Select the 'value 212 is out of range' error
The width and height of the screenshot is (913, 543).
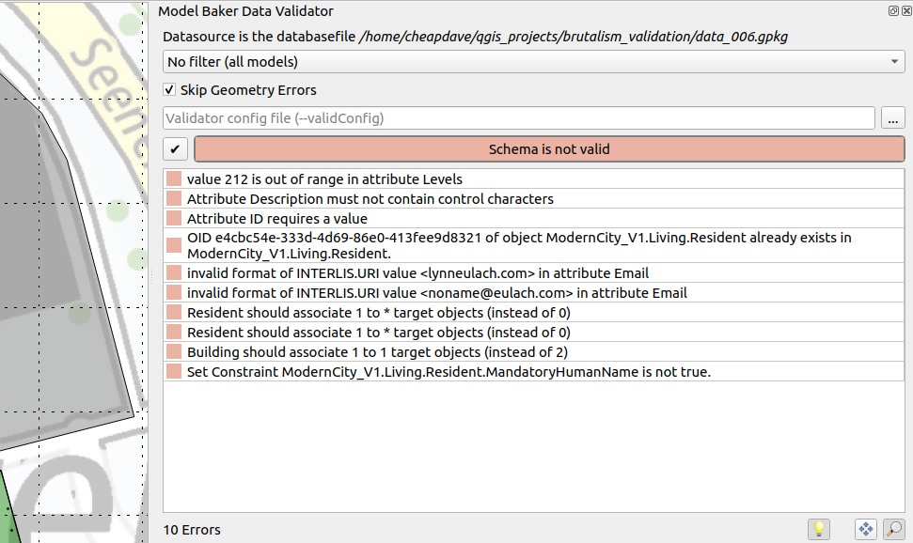(324, 179)
